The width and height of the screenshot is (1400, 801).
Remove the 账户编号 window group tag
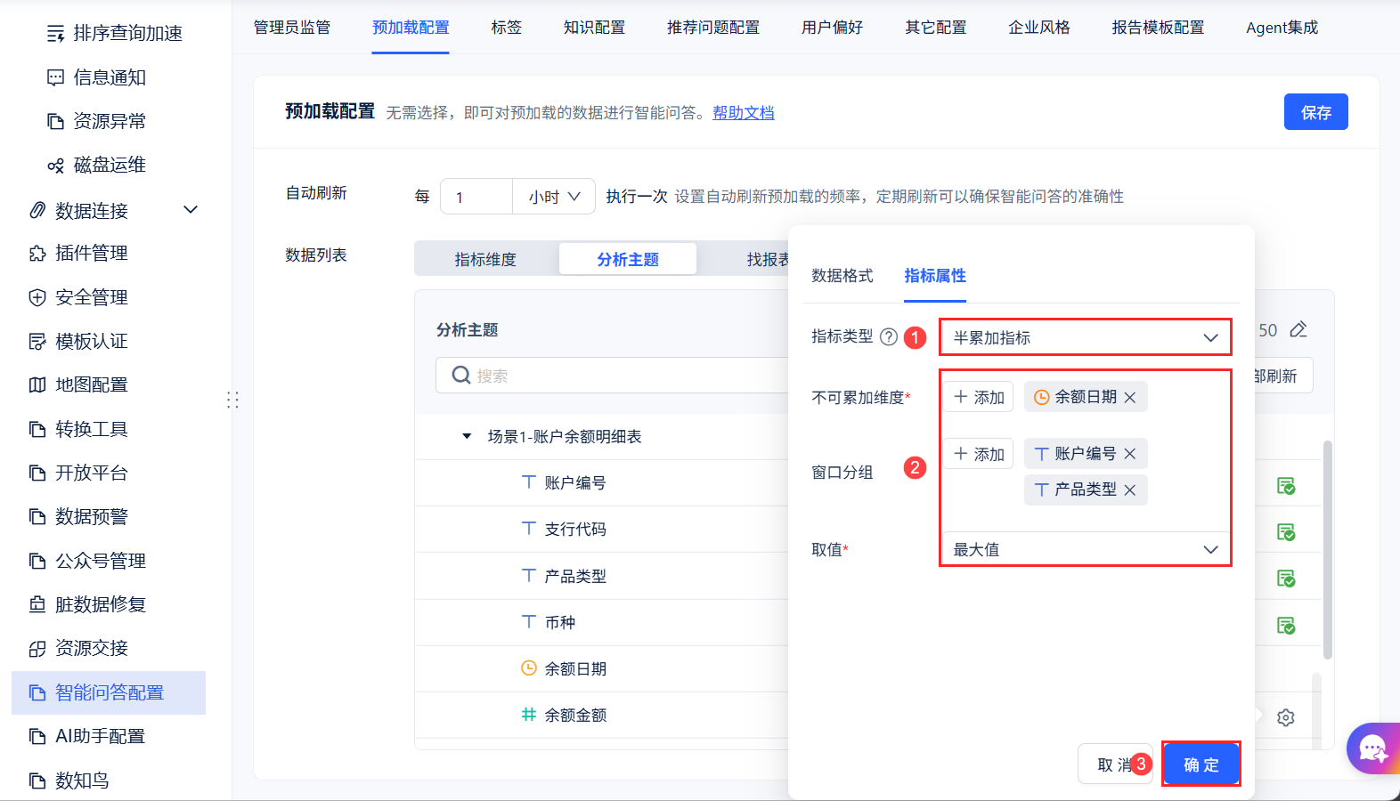point(1130,454)
